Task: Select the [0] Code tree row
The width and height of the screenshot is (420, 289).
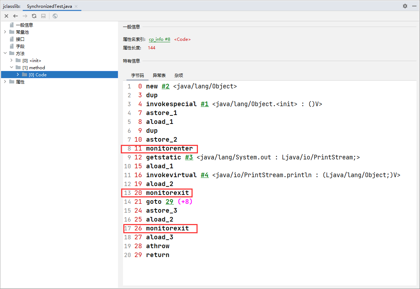Action: tap(59, 75)
